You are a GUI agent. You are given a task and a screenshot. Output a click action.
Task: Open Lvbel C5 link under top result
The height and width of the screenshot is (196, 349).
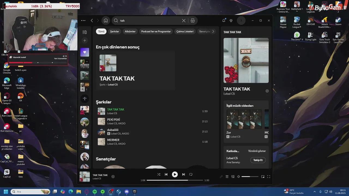pyautogui.click(x=113, y=85)
